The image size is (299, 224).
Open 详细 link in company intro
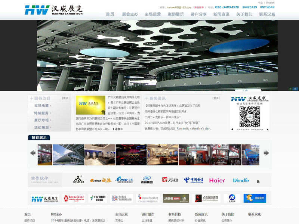tap(117, 129)
